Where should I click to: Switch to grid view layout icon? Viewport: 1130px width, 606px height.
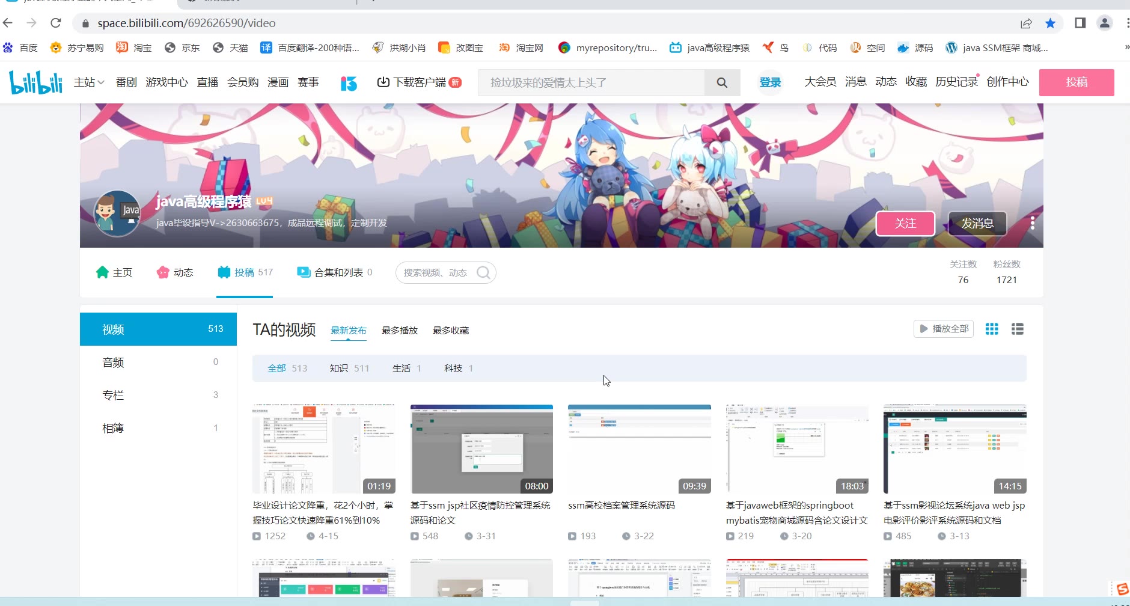pyautogui.click(x=992, y=329)
